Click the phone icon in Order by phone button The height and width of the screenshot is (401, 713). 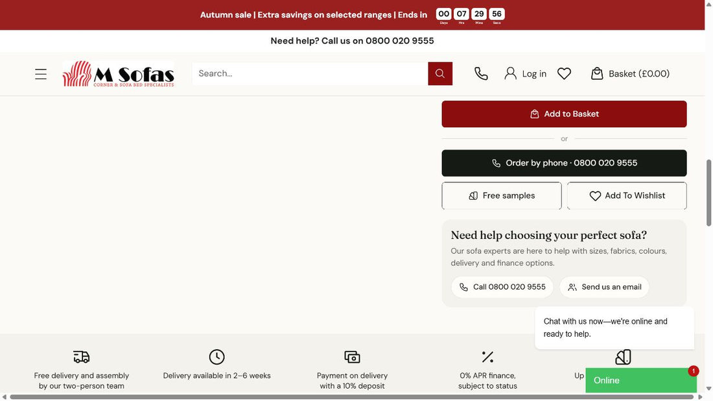tap(496, 163)
